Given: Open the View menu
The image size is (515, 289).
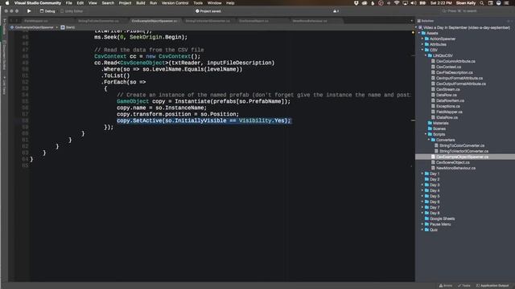Looking at the screenshot, I should coord(93,3).
